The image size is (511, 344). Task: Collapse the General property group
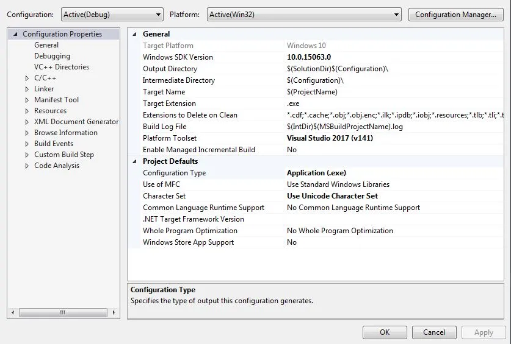point(134,34)
